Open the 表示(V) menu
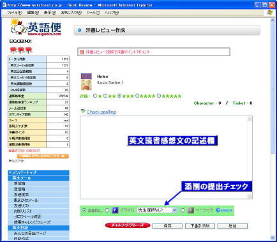The image size is (277, 242). click(x=50, y=13)
